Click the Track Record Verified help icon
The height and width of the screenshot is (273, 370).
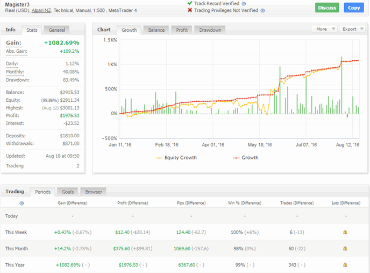tap(244, 4)
